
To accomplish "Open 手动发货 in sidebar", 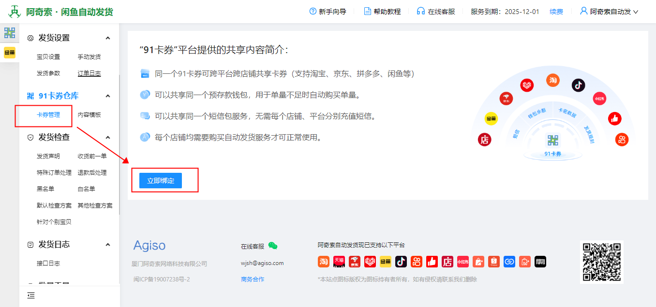I will click(x=89, y=57).
